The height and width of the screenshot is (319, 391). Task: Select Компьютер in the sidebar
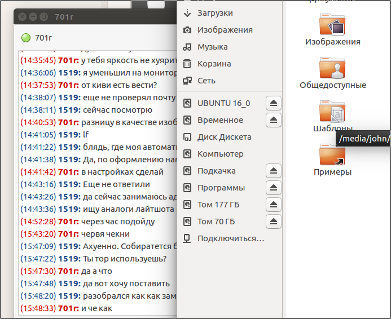[230, 154]
